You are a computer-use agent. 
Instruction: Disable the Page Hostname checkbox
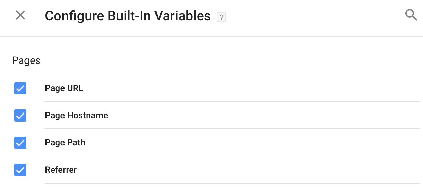click(20, 116)
